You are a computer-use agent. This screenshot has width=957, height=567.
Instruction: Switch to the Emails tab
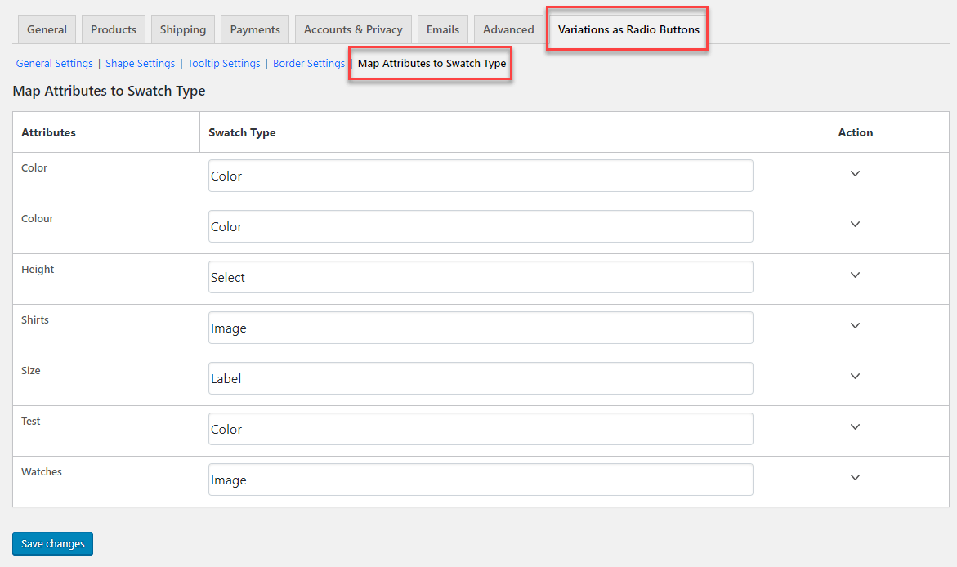click(x=442, y=29)
